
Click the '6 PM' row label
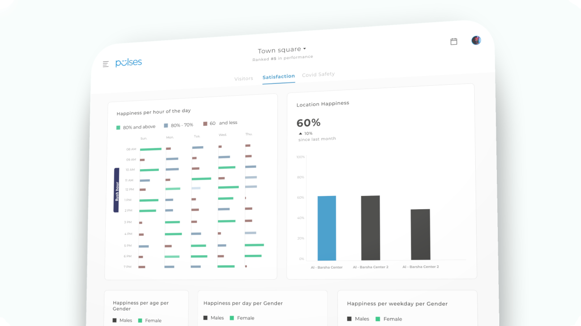pyautogui.click(x=128, y=257)
